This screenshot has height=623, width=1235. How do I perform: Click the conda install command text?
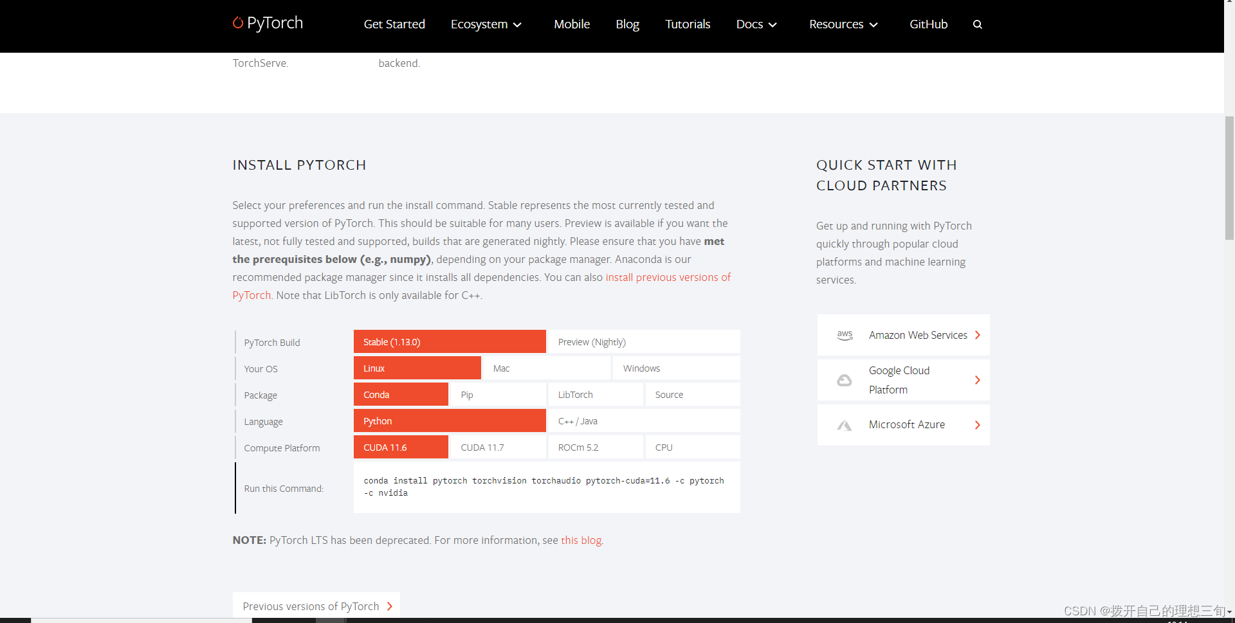coord(544,487)
